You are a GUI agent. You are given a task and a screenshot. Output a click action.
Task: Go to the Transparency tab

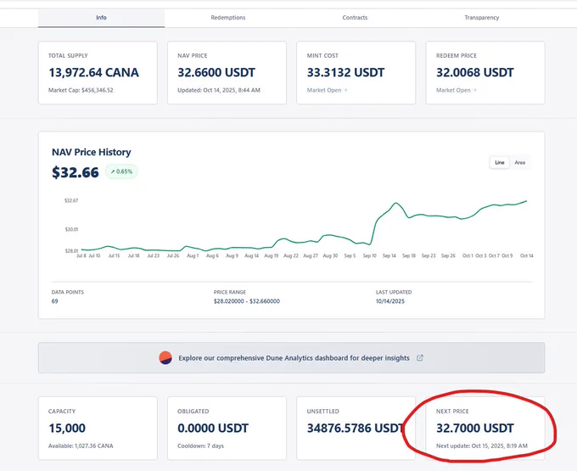tap(481, 18)
